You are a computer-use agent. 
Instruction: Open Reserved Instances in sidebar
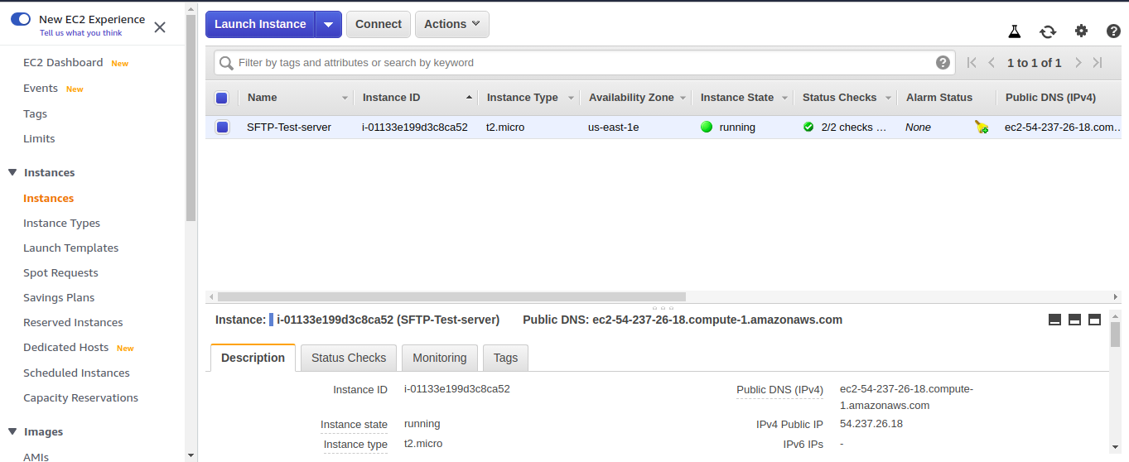[x=73, y=323]
